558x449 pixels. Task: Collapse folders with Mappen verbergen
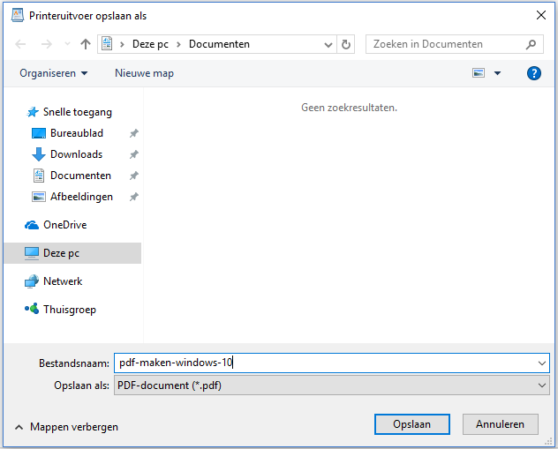click(x=66, y=427)
